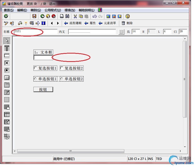
Task: Open help with the yellow question mark icon
Action: click(x=128, y=16)
